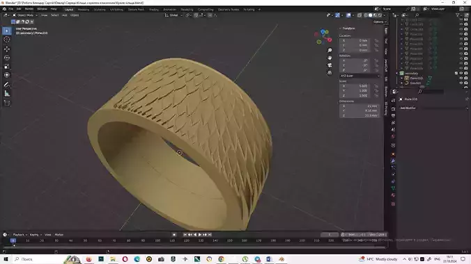The height and width of the screenshot is (264, 471).
Task: Open the Tool properties tab icon
Action: click(393, 100)
